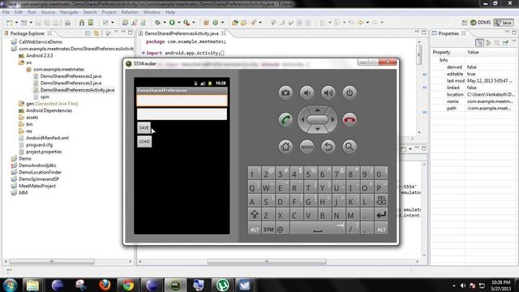Viewport: 519px width, 292px height.
Task: Open Firefox from the taskbar
Action: click(105, 285)
